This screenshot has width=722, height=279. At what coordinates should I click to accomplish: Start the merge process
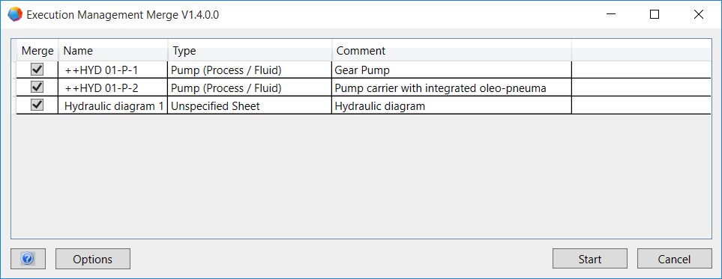coord(590,259)
